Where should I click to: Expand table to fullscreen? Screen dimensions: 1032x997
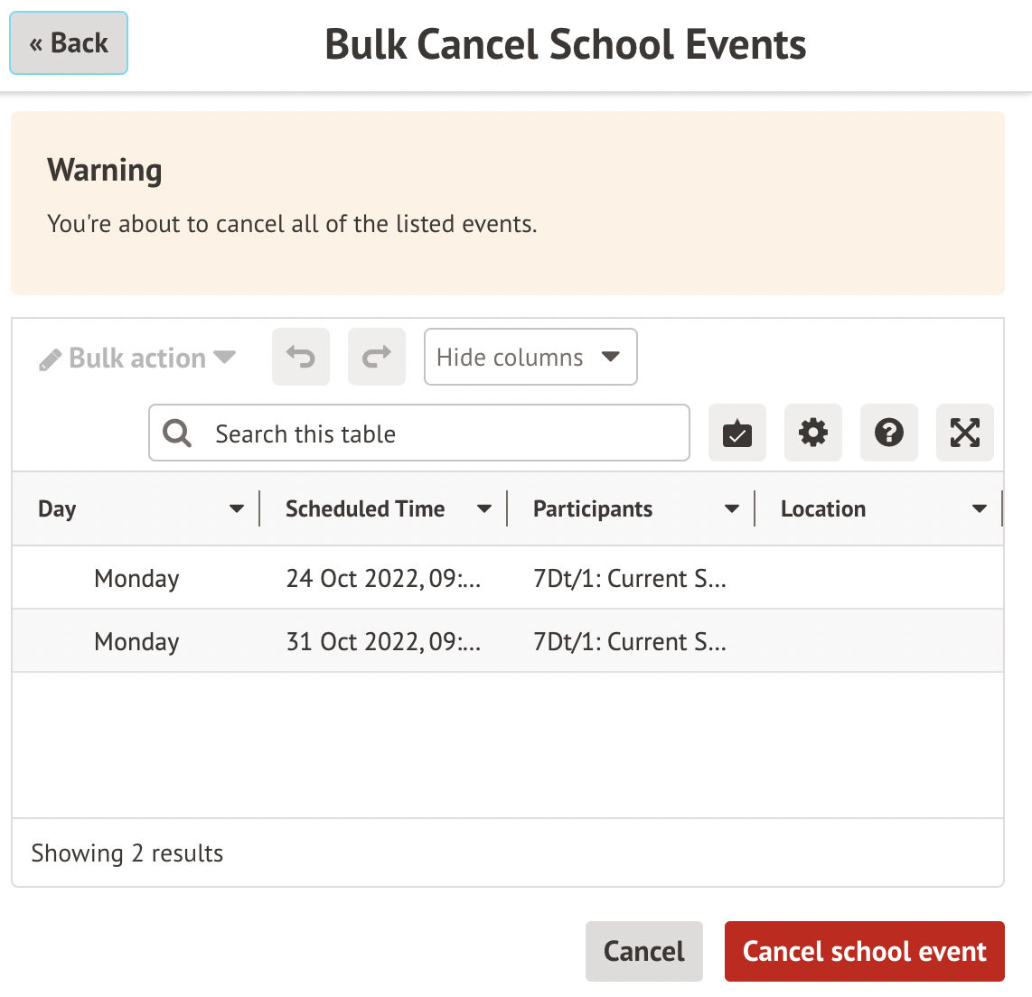pos(965,433)
